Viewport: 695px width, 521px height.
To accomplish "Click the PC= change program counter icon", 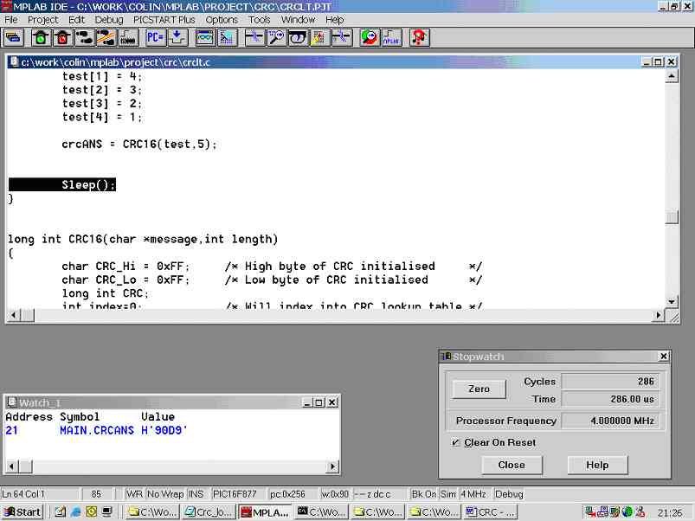I will 155,37.
